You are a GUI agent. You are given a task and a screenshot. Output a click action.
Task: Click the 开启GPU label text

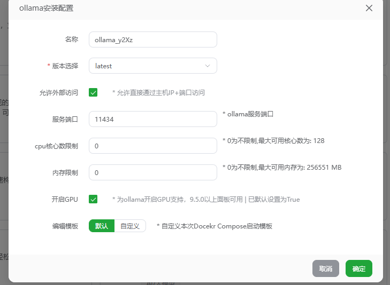pos(65,199)
